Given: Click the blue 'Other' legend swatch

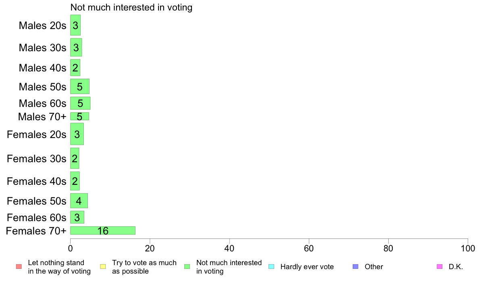Looking at the screenshot, I should [356, 267].
